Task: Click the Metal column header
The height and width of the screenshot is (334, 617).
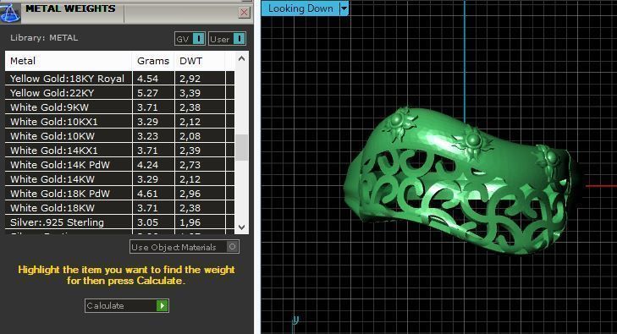Action: click(69, 61)
